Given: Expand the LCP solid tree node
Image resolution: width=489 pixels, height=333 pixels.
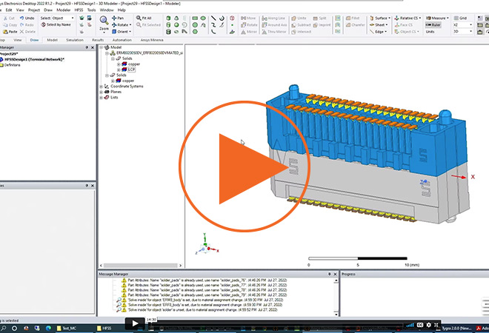Looking at the screenshot, I should (x=118, y=69).
